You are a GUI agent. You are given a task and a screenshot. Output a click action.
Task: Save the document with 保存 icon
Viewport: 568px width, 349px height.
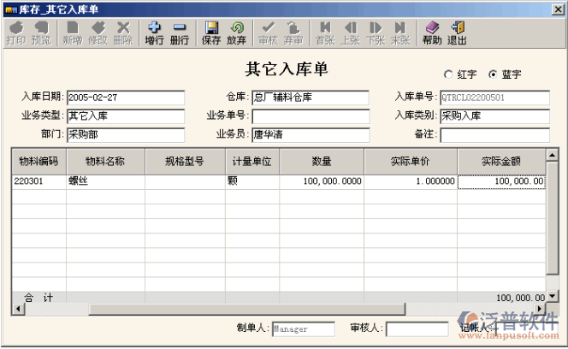tap(211, 33)
